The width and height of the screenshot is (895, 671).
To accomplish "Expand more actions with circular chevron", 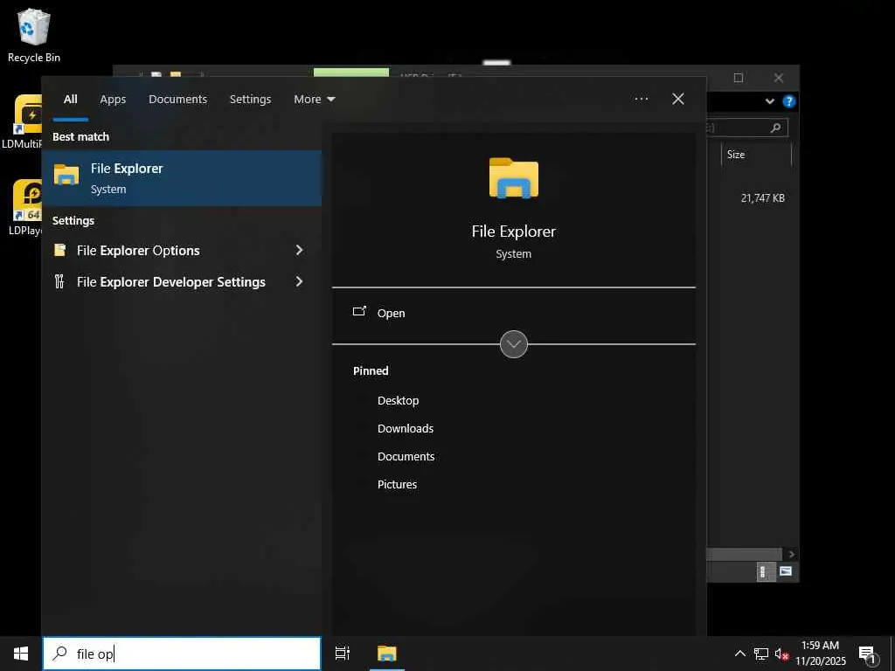I will [514, 344].
